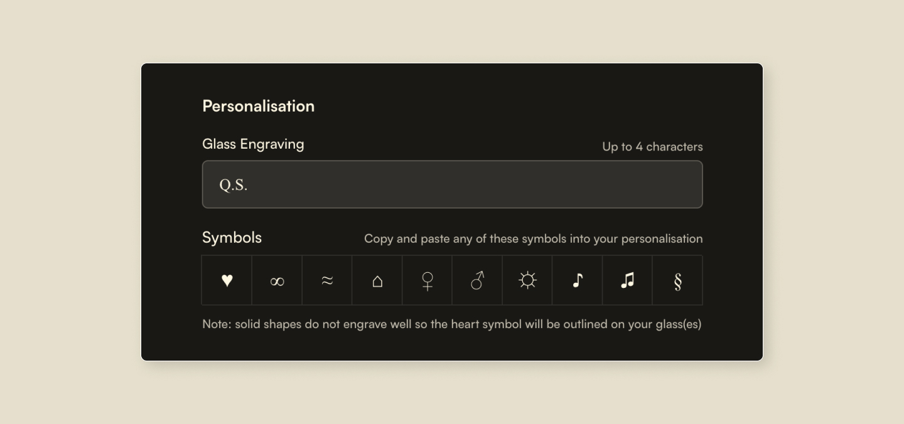
Task: Click the Up to 4 characters label
Action: coord(652,146)
